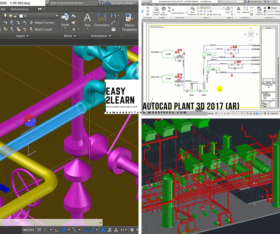Click the Make Current layer icon

point(31,23)
